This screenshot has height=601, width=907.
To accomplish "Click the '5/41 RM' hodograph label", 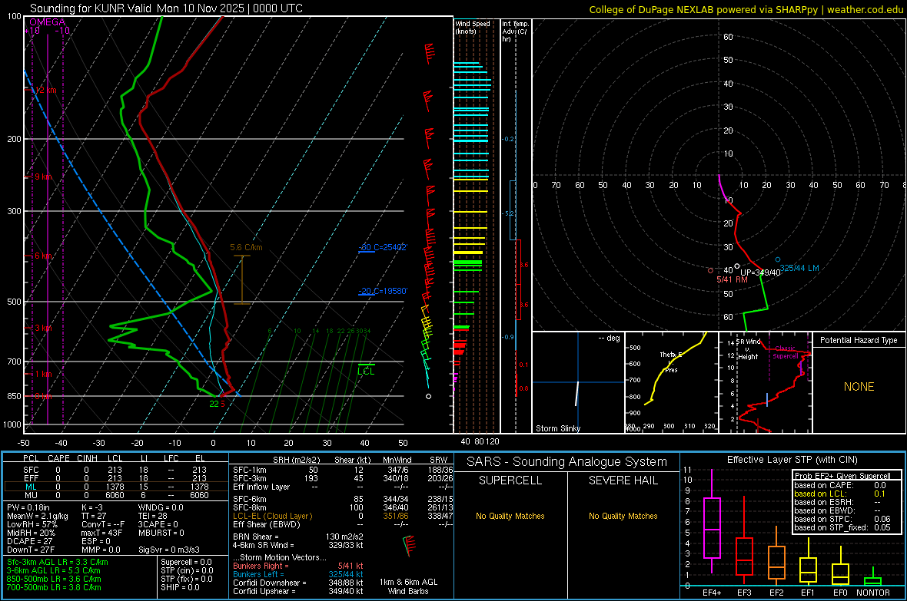I will click(732, 279).
